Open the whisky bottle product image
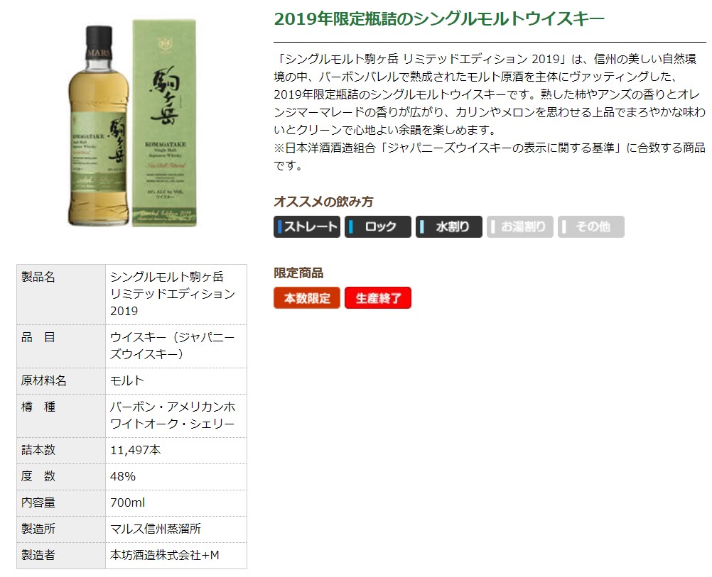Screen dimensions: 712x577 [x=97, y=126]
